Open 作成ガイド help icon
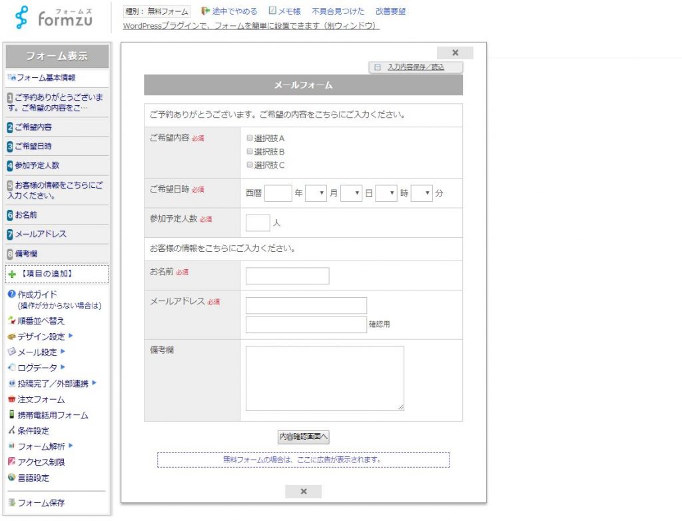Viewport: 682px width, 521px height. 11,294
